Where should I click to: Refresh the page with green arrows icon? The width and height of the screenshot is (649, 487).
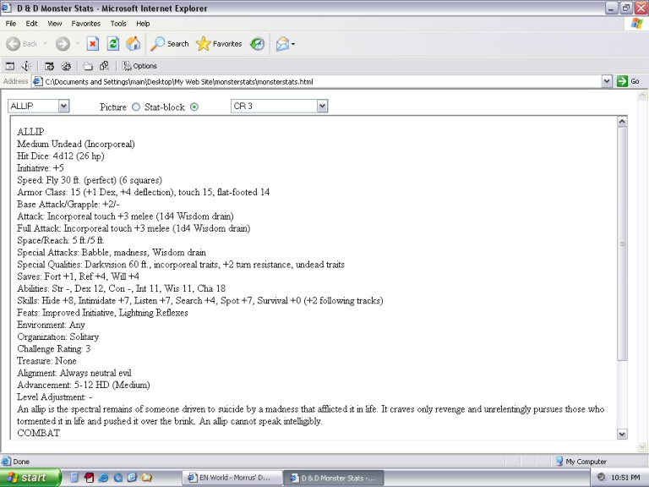click(x=112, y=43)
